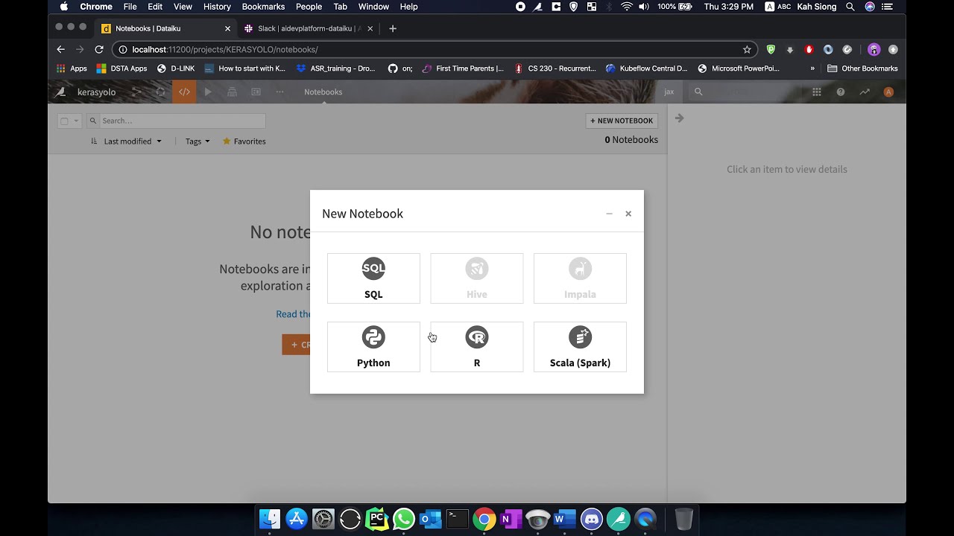Open WhatsApp from the Dock
Viewport: 954px width, 536px height.
pyautogui.click(x=404, y=518)
